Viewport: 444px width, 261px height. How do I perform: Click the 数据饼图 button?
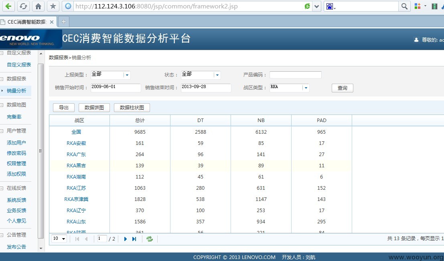(x=94, y=108)
